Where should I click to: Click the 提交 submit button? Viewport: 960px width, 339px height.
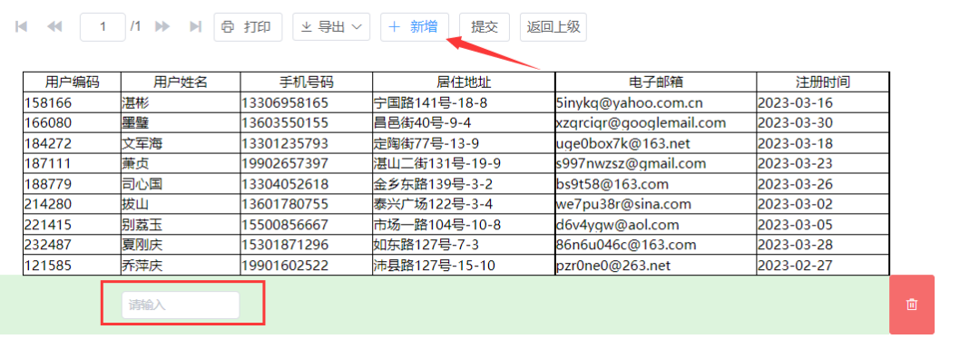click(485, 27)
